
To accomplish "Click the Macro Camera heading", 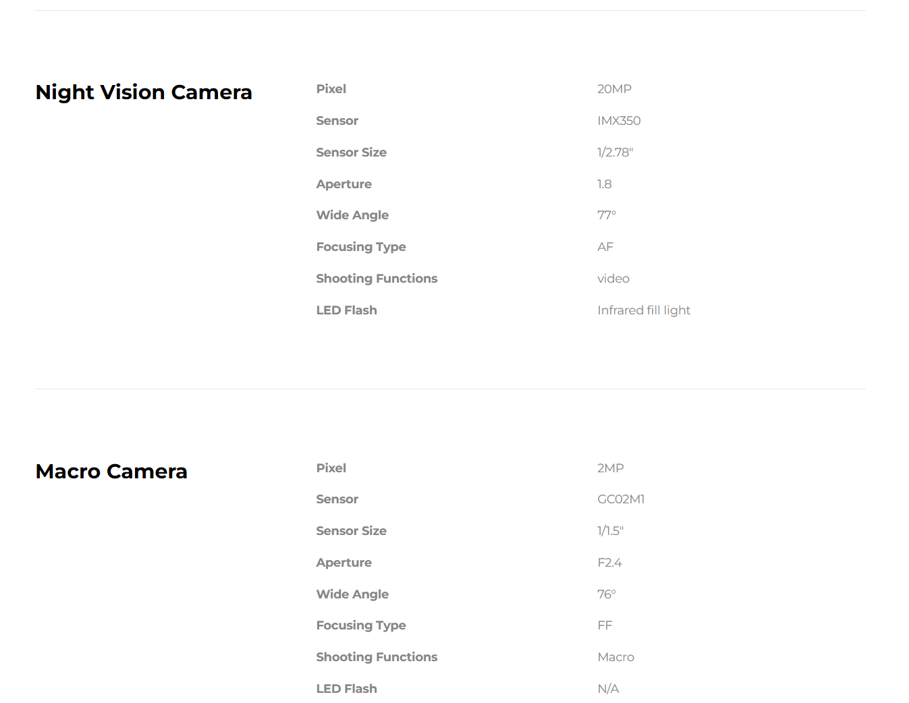I will click(111, 471).
